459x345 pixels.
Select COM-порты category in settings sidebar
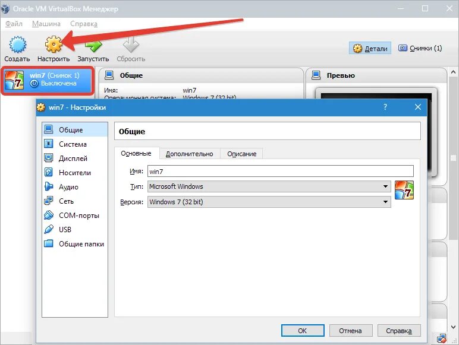[75, 216]
